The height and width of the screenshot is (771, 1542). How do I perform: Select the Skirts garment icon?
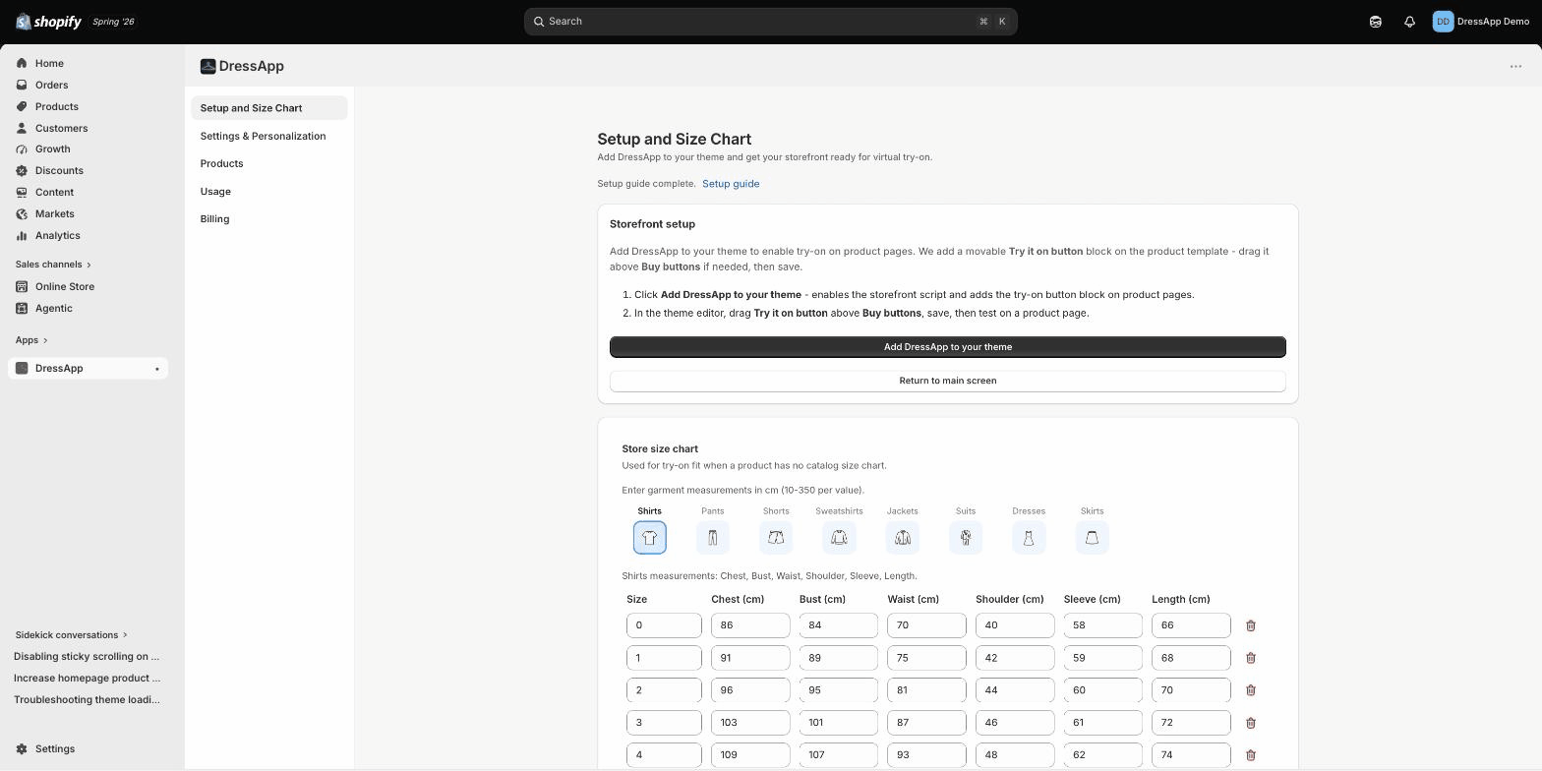pyautogui.click(x=1092, y=538)
